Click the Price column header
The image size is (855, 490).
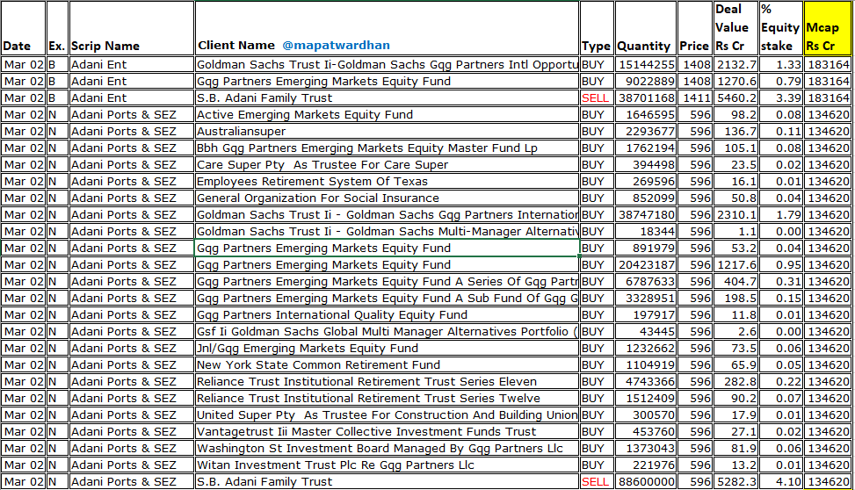coord(695,28)
